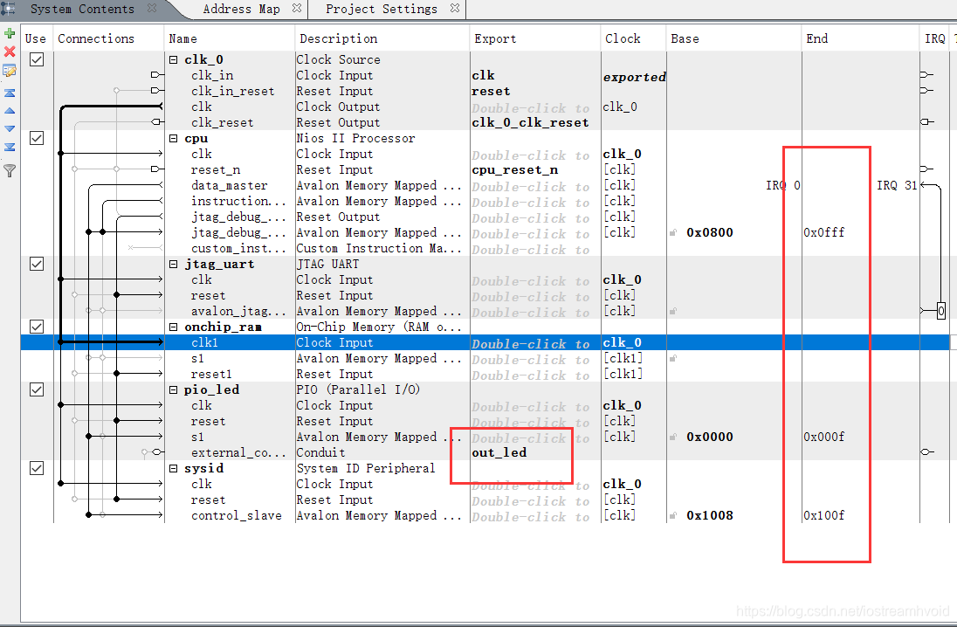Click end address 0x0fff cell
This screenshot has width=957, height=627.
824,232
